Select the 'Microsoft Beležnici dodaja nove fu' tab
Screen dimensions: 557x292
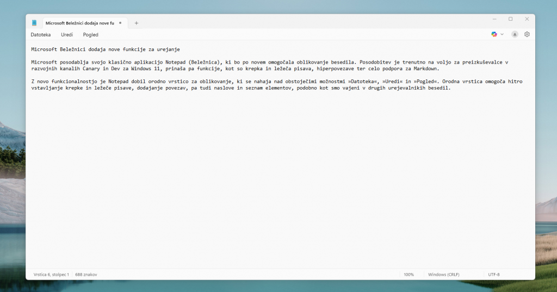[x=79, y=23]
